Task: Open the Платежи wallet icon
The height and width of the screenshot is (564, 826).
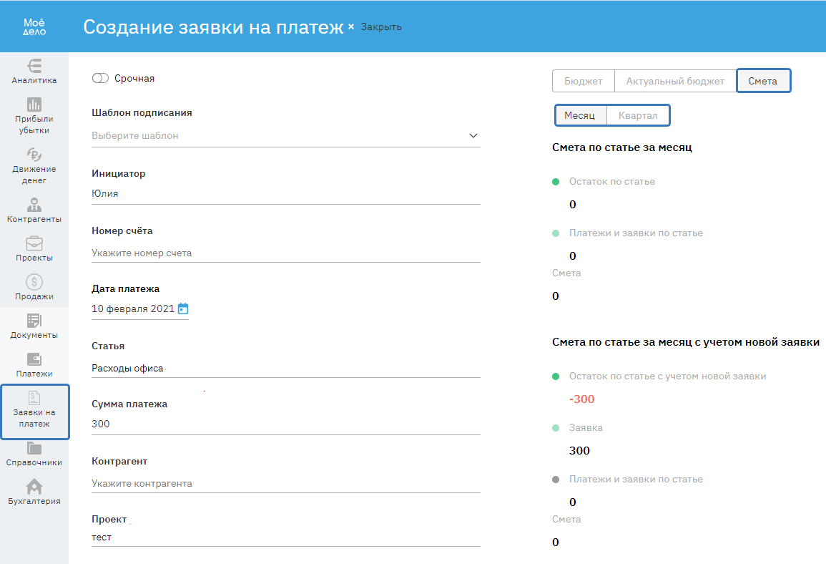Action: pyautogui.click(x=34, y=359)
